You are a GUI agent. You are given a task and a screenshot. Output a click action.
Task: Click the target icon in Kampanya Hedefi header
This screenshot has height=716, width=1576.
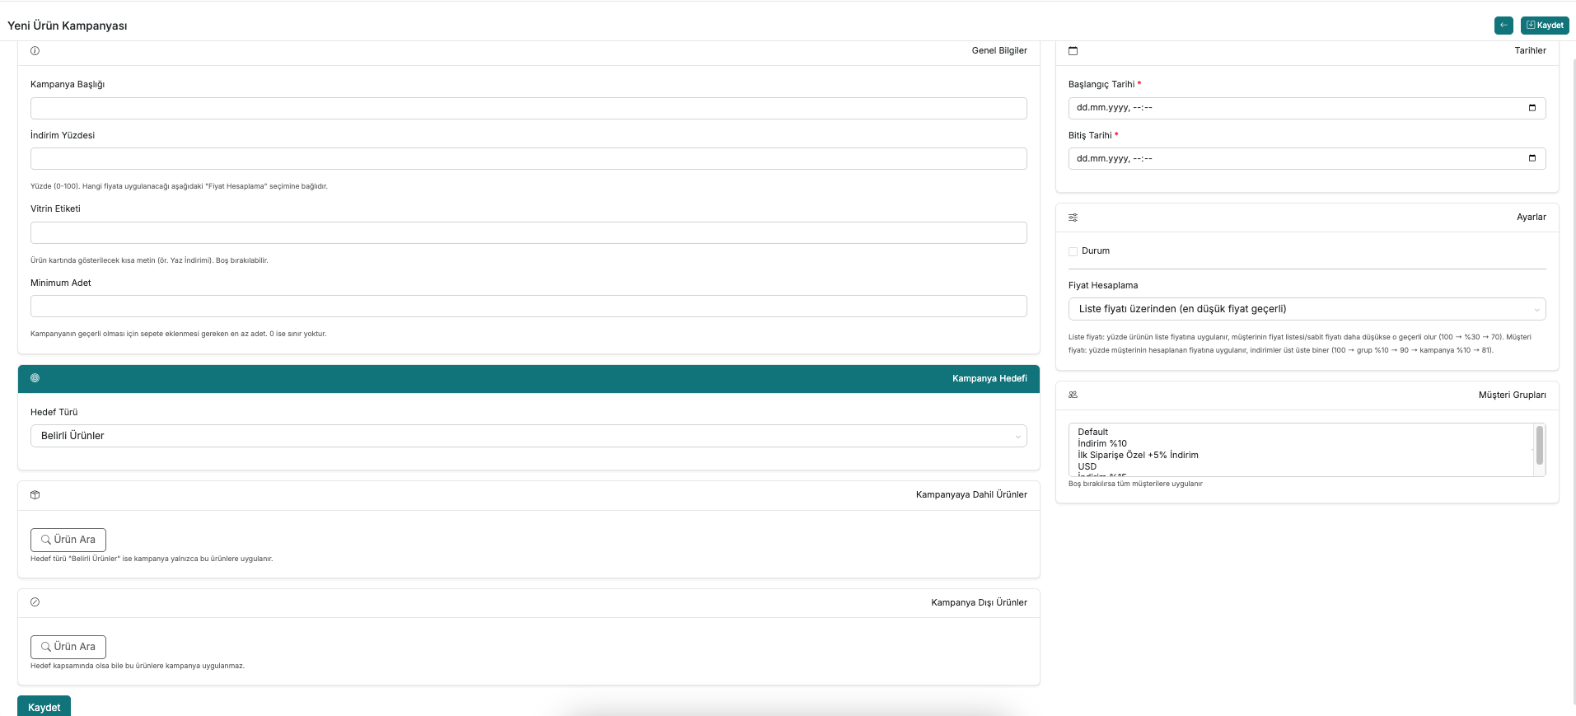[35, 378]
